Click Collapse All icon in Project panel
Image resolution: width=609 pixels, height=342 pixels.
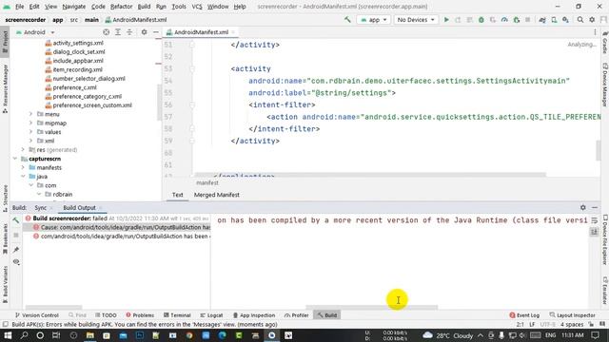(129, 32)
